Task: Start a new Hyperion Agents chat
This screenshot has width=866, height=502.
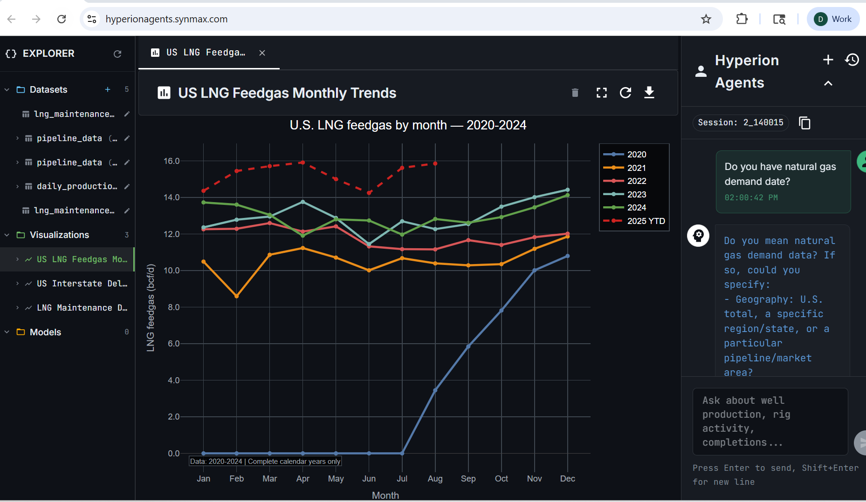Action: [x=828, y=60]
